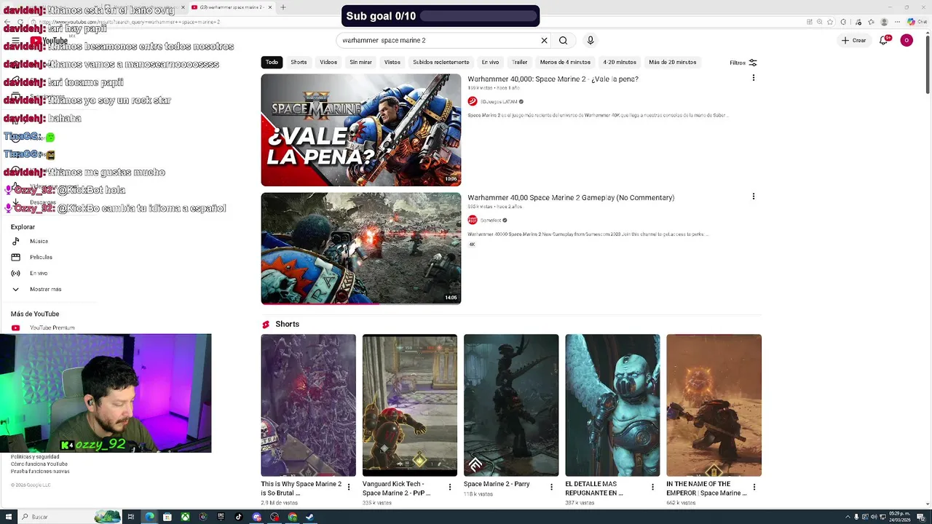
Task: Open options for 'This is Why Space Marine 2' short
Action: (x=349, y=487)
